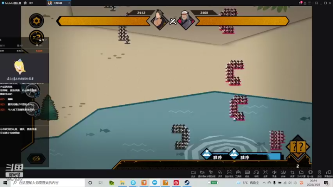This screenshot has height=187, width=333.
Task: Click the screenshot crop tool icon
Action: point(292,174)
